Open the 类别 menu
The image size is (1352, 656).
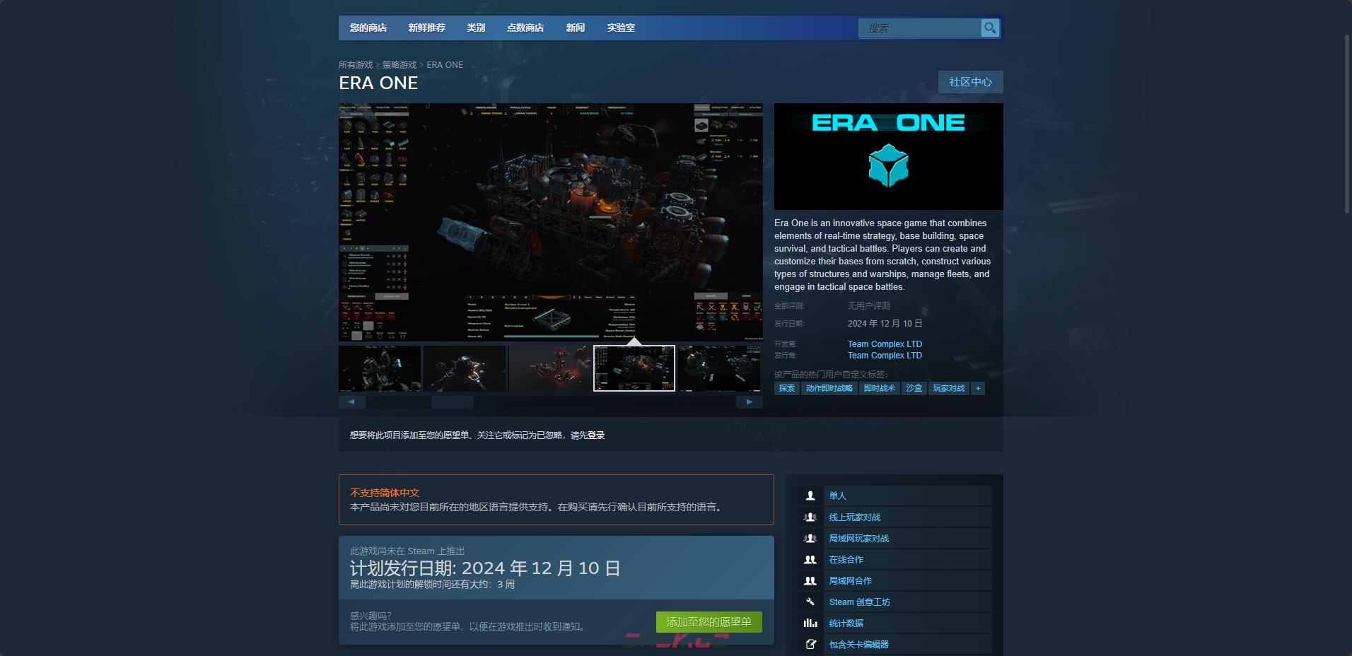pos(476,28)
